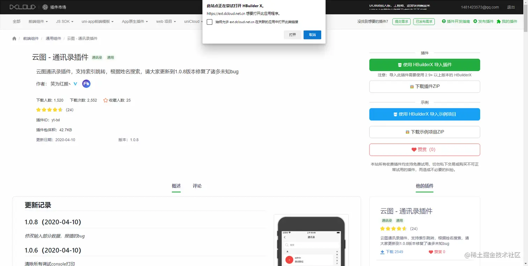Go to home via the breadcrumb house icon
Image resolution: width=528 pixels, height=266 pixels.
tap(14, 39)
